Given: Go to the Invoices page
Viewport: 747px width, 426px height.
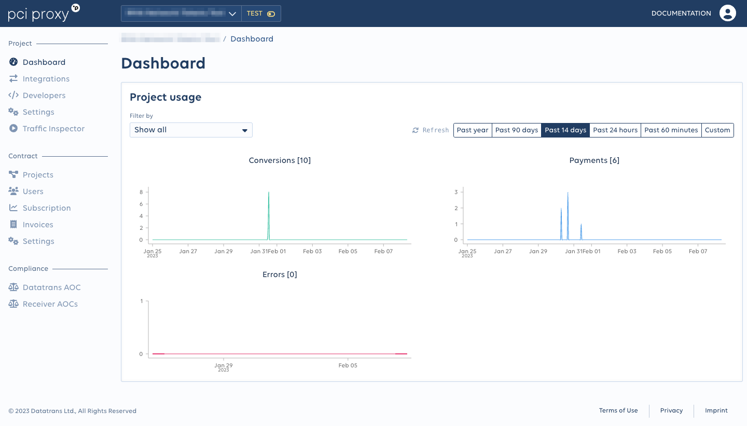Looking at the screenshot, I should click(x=38, y=225).
